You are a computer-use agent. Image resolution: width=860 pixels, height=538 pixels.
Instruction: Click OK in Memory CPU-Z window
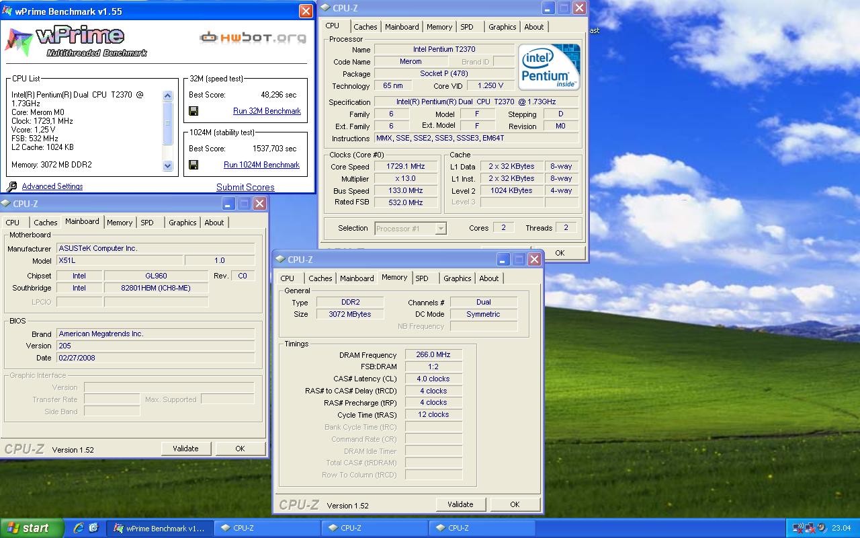515,504
